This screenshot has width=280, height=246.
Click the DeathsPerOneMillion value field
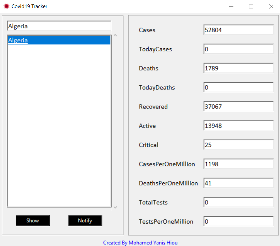238,183
